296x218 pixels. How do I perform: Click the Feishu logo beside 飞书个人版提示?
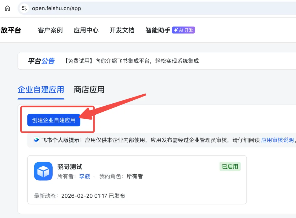coord(36,140)
